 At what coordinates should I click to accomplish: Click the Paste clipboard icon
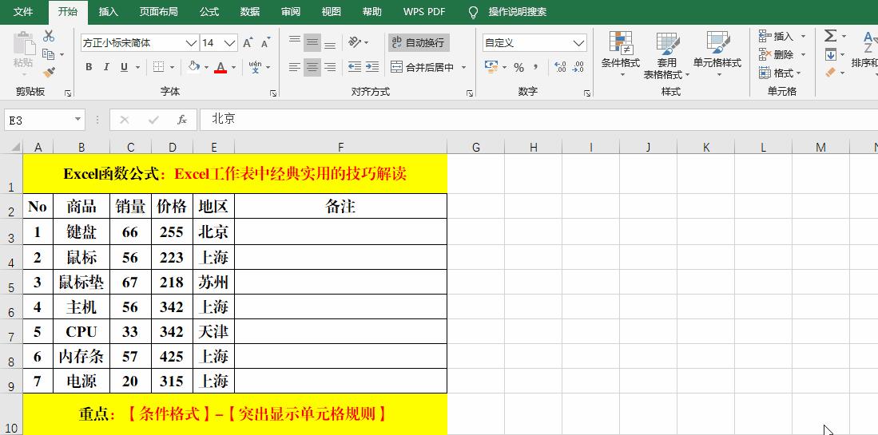click(x=23, y=45)
